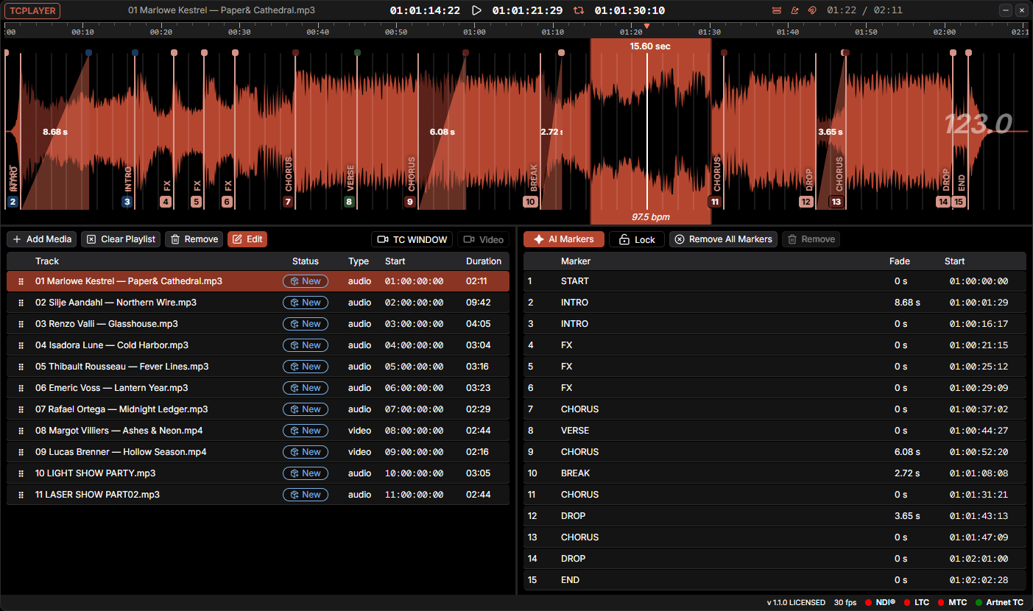
Task: Click the MTC status indicator
Action: pos(952,602)
